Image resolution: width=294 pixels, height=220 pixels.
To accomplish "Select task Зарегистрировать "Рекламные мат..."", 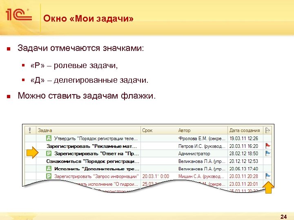I will tap(92, 146).
